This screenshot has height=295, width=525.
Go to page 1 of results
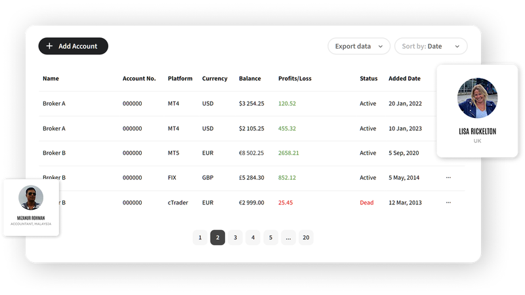click(x=199, y=238)
